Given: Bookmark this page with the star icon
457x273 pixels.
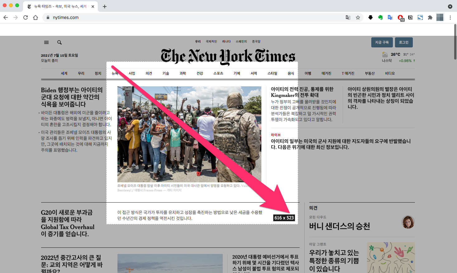Looking at the screenshot, I should click(358, 17).
